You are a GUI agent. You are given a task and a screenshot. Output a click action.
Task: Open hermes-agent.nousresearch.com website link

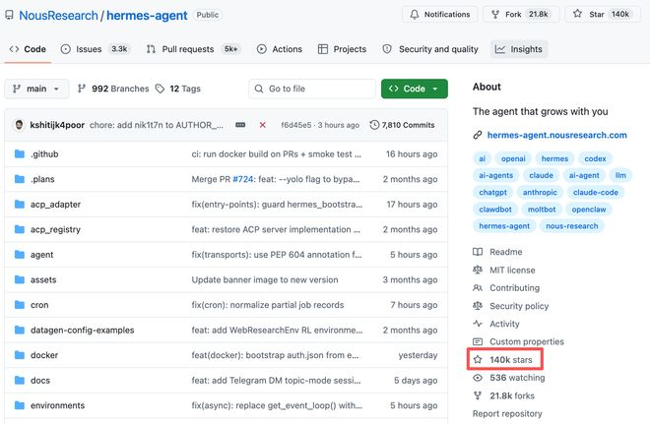[x=556, y=135]
